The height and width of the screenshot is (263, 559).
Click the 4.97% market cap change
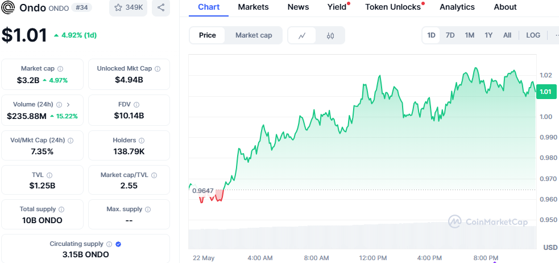click(x=55, y=80)
